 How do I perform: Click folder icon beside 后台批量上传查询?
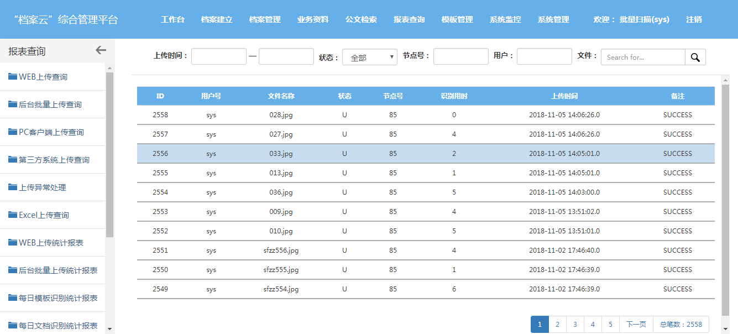pyautogui.click(x=13, y=104)
